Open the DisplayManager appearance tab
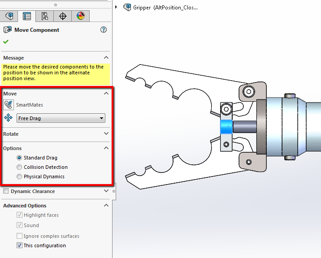This screenshot has height=258, width=321. pyautogui.click(x=81, y=16)
